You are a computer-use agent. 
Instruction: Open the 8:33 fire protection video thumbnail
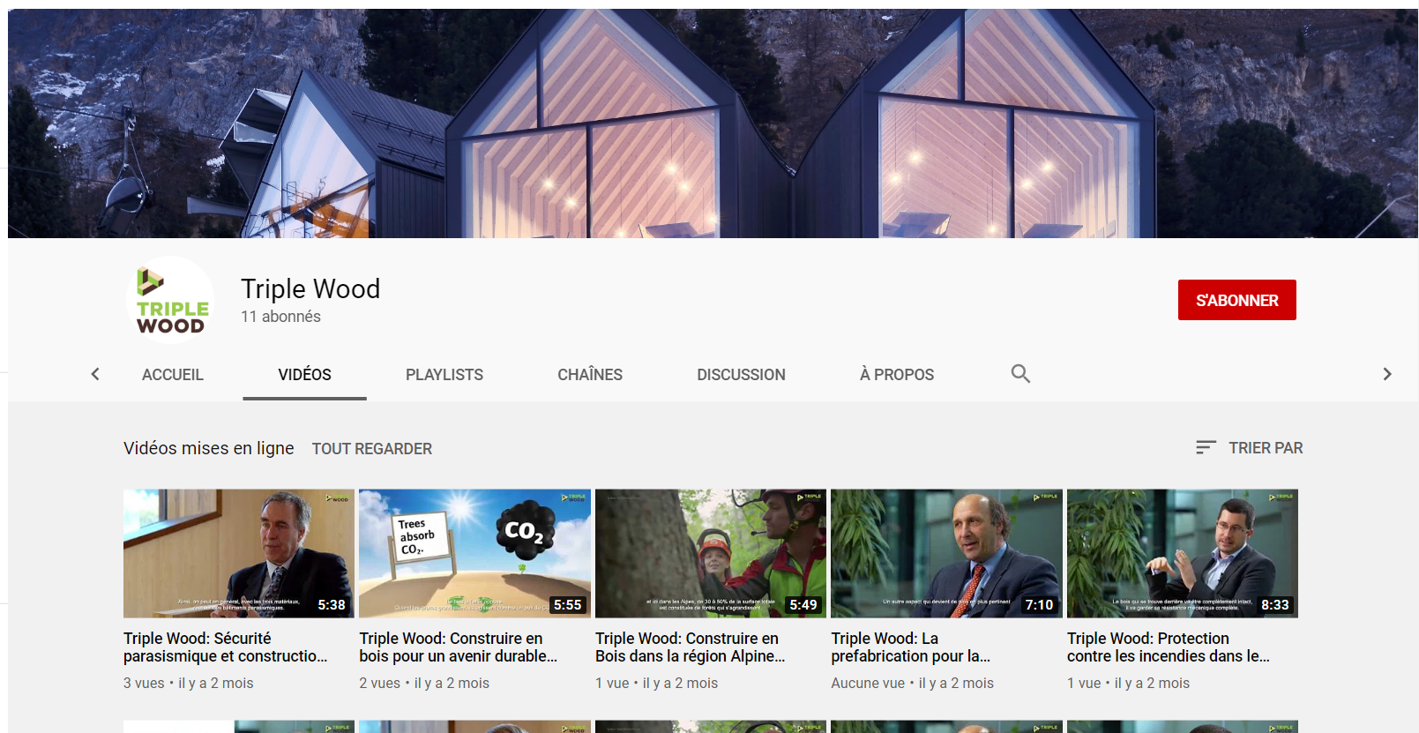pos(1183,554)
